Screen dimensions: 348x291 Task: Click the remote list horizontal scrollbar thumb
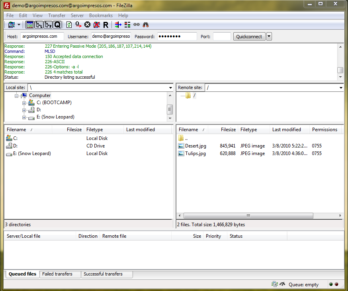[x=248, y=215]
